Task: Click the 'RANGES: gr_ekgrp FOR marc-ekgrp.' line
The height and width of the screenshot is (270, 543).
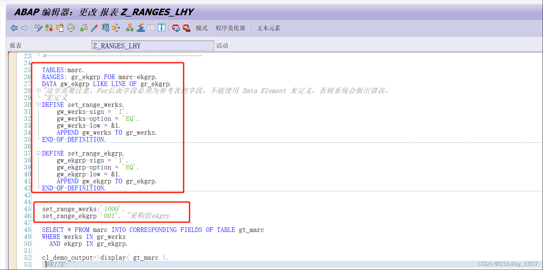Action: point(99,77)
